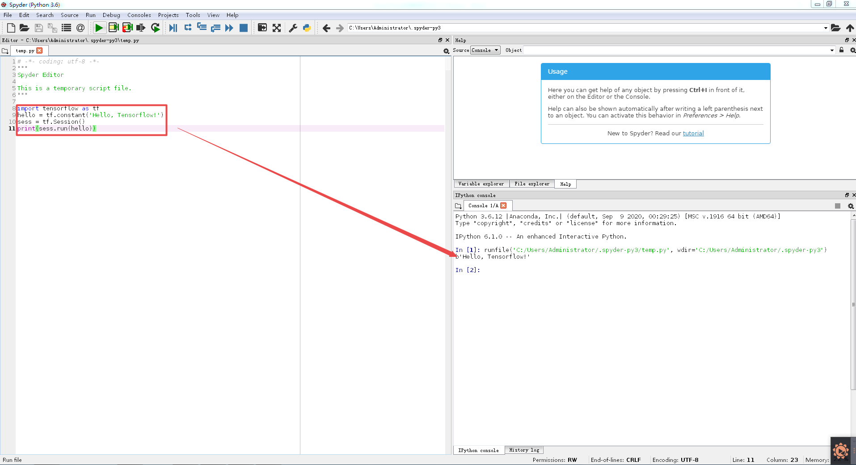Image resolution: width=856 pixels, height=465 pixels.
Task: Go back with left arrow
Action: (x=326, y=28)
